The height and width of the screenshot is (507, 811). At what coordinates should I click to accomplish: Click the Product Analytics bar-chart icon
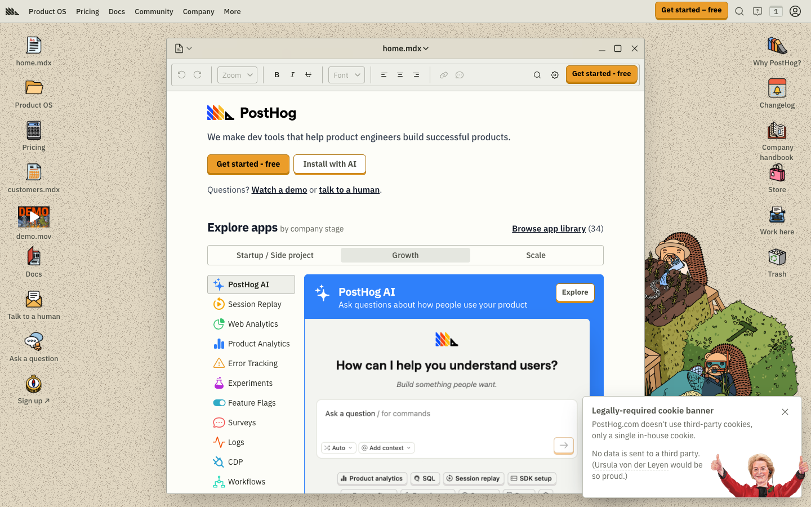point(219,344)
